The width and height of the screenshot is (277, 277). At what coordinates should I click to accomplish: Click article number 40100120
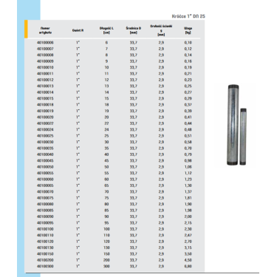[x=45, y=242]
